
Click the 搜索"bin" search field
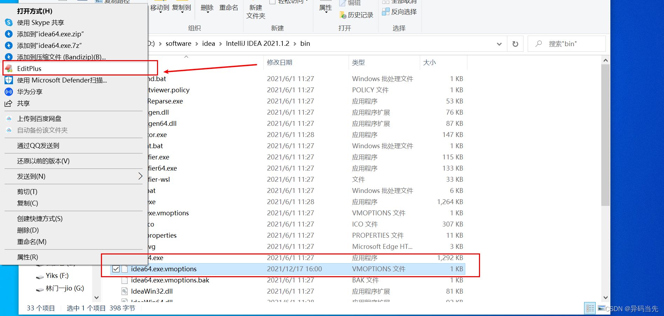(x=567, y=44)
